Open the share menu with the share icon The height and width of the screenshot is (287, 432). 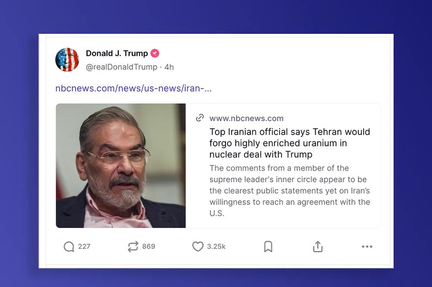tap(317, 246)
